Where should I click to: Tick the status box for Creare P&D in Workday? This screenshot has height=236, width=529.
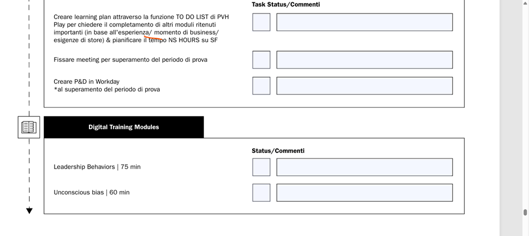point(261,86)
